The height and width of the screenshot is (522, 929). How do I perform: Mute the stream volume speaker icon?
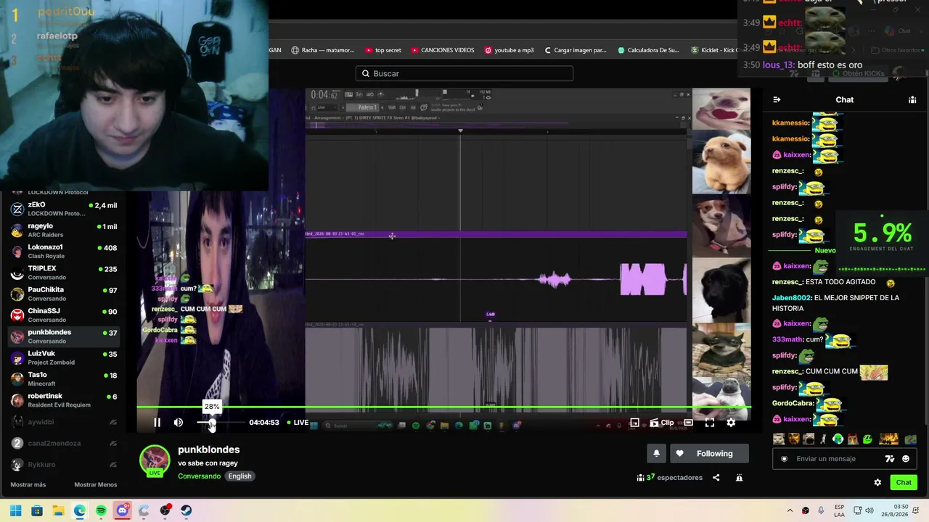[x=179, y=423]
